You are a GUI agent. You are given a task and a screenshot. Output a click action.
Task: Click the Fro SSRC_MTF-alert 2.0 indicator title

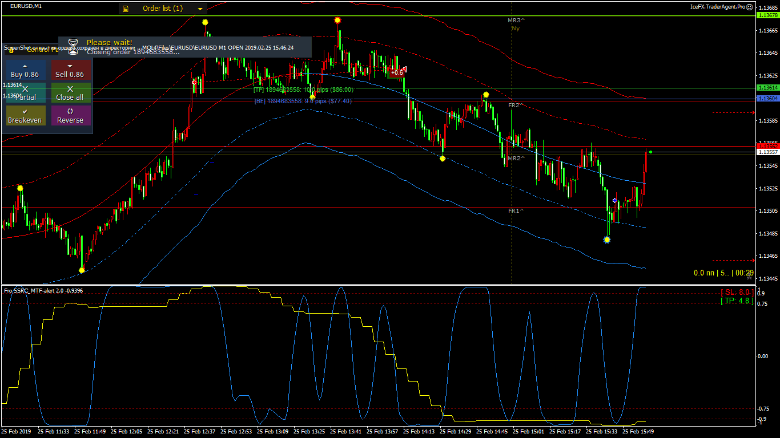tap(43, 290)
